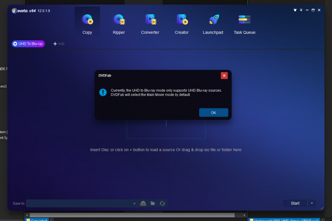Click the blue exclamation info icon
The height and width of the screenshot is (221, 332).
[103, 92]
